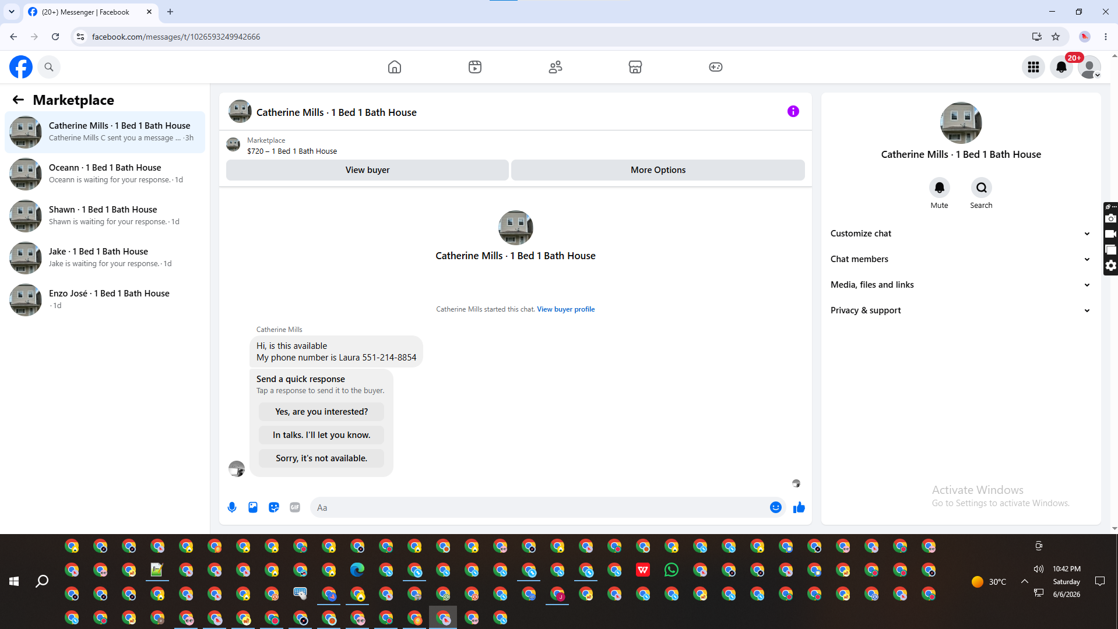Image resolution: width=1118 pixels, height=629 pixels.
Task: Open conversation information purple icon
Action: tap(793, 111)
